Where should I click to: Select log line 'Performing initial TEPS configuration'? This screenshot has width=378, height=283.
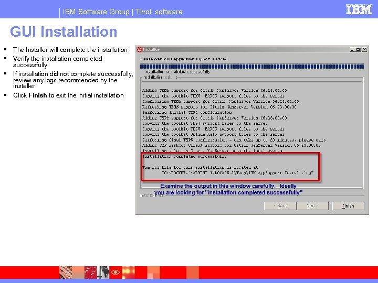[187, 112]
